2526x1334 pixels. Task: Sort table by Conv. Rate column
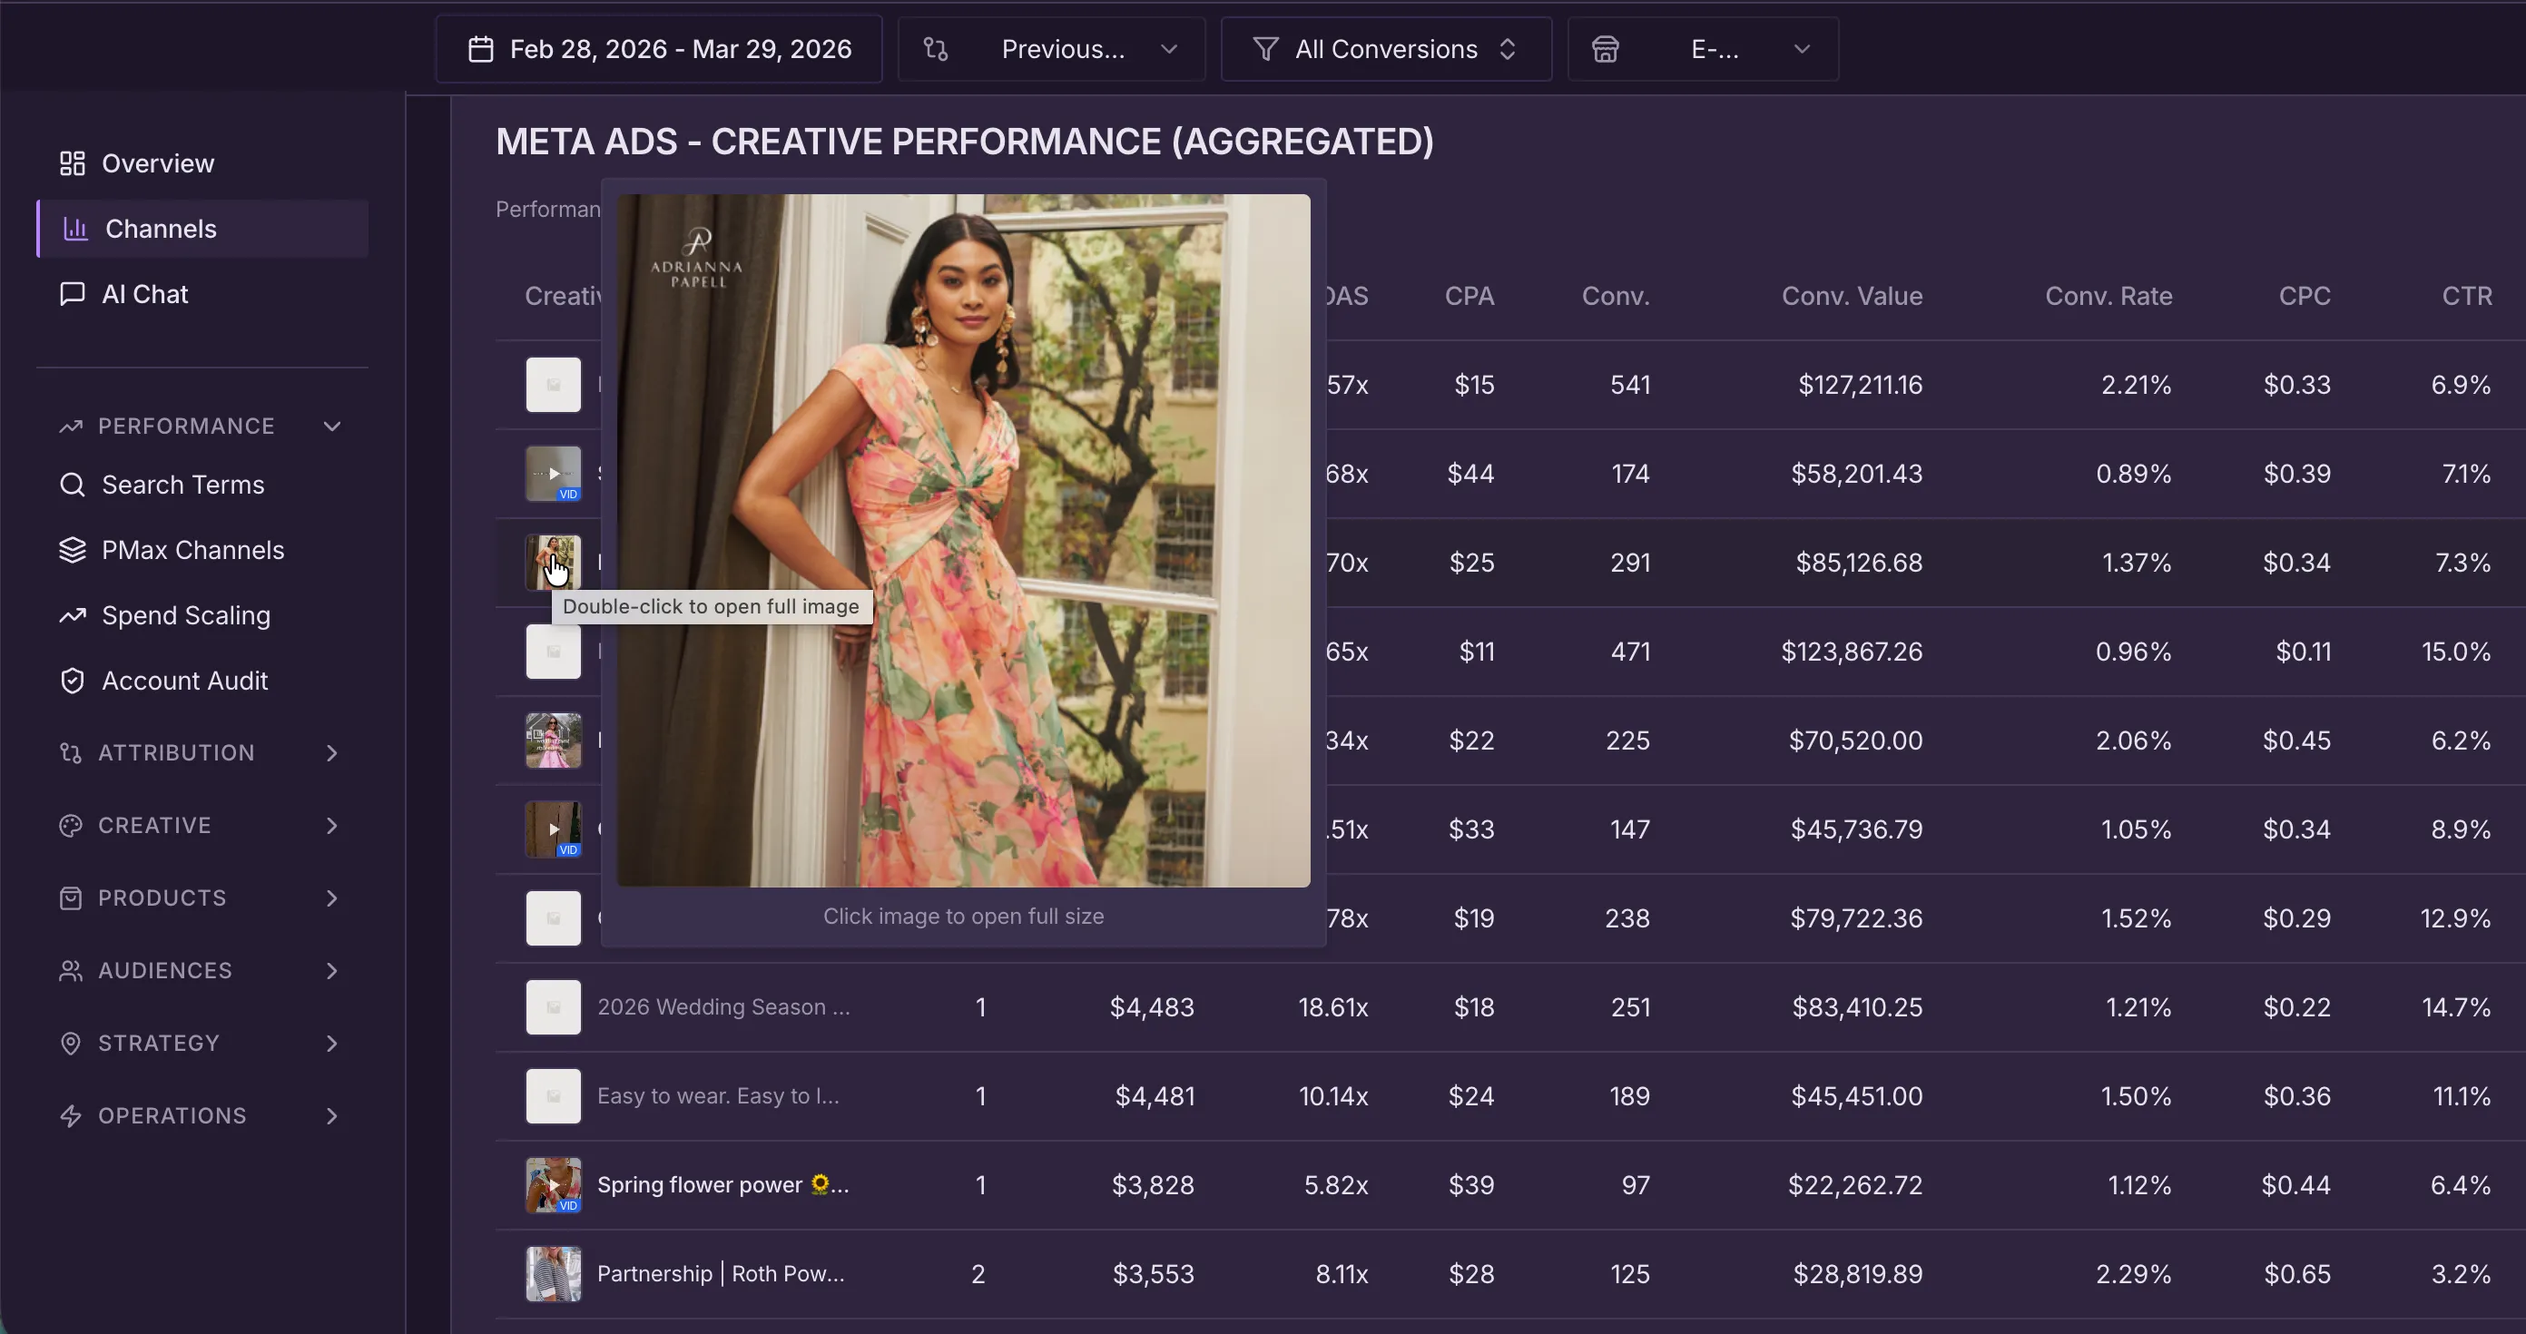(x=2108, y=296)
